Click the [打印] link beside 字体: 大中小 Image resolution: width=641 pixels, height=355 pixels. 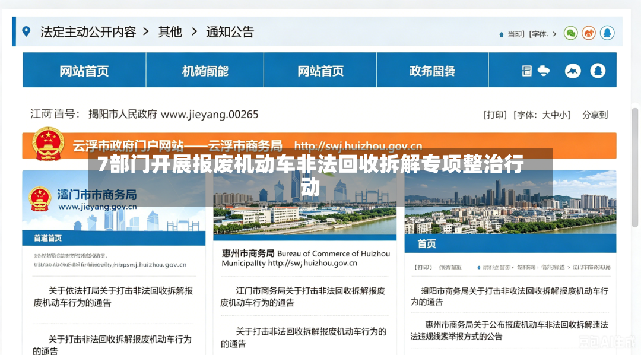(495, 115)
